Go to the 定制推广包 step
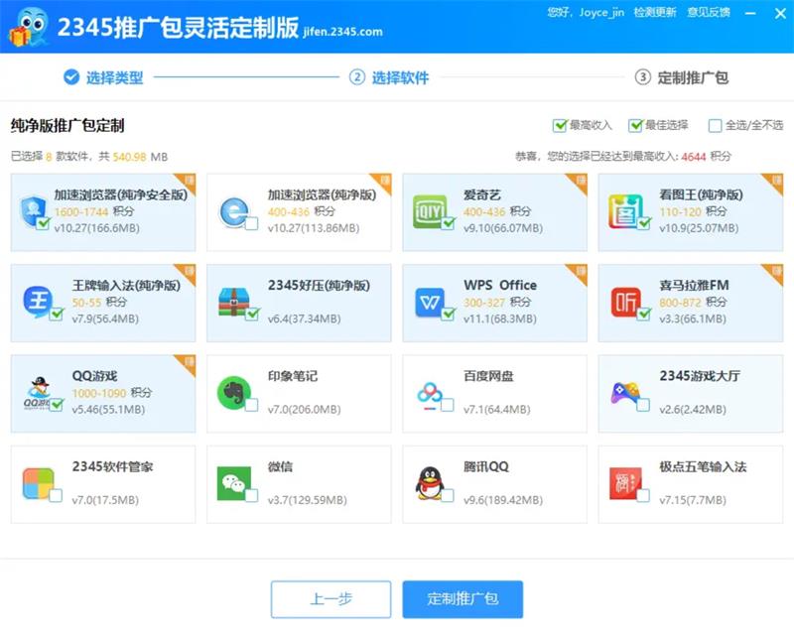Screen dimensions: 794x640 [682, 77]
